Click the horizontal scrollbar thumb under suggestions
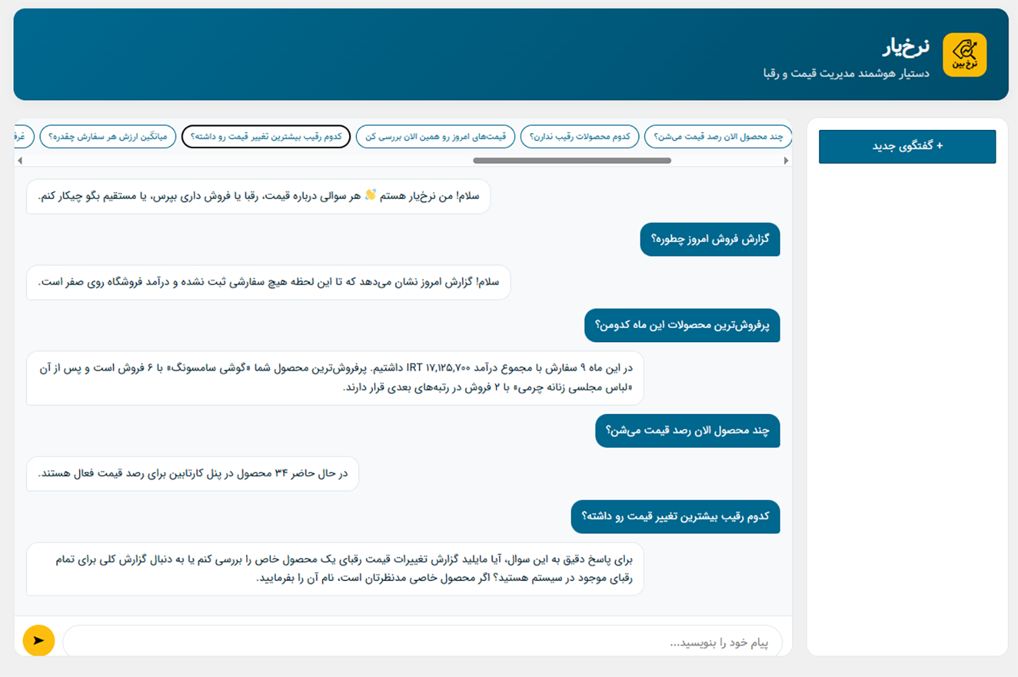 point(572,161)
